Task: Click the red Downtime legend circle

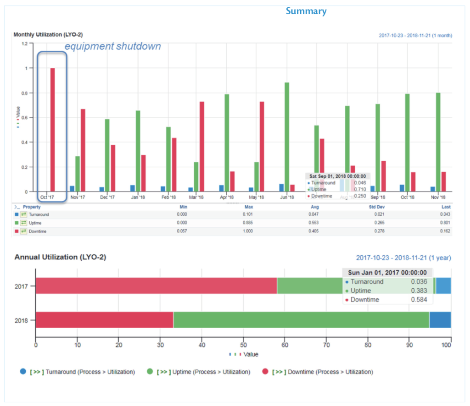Action: [x=265, y=372]
